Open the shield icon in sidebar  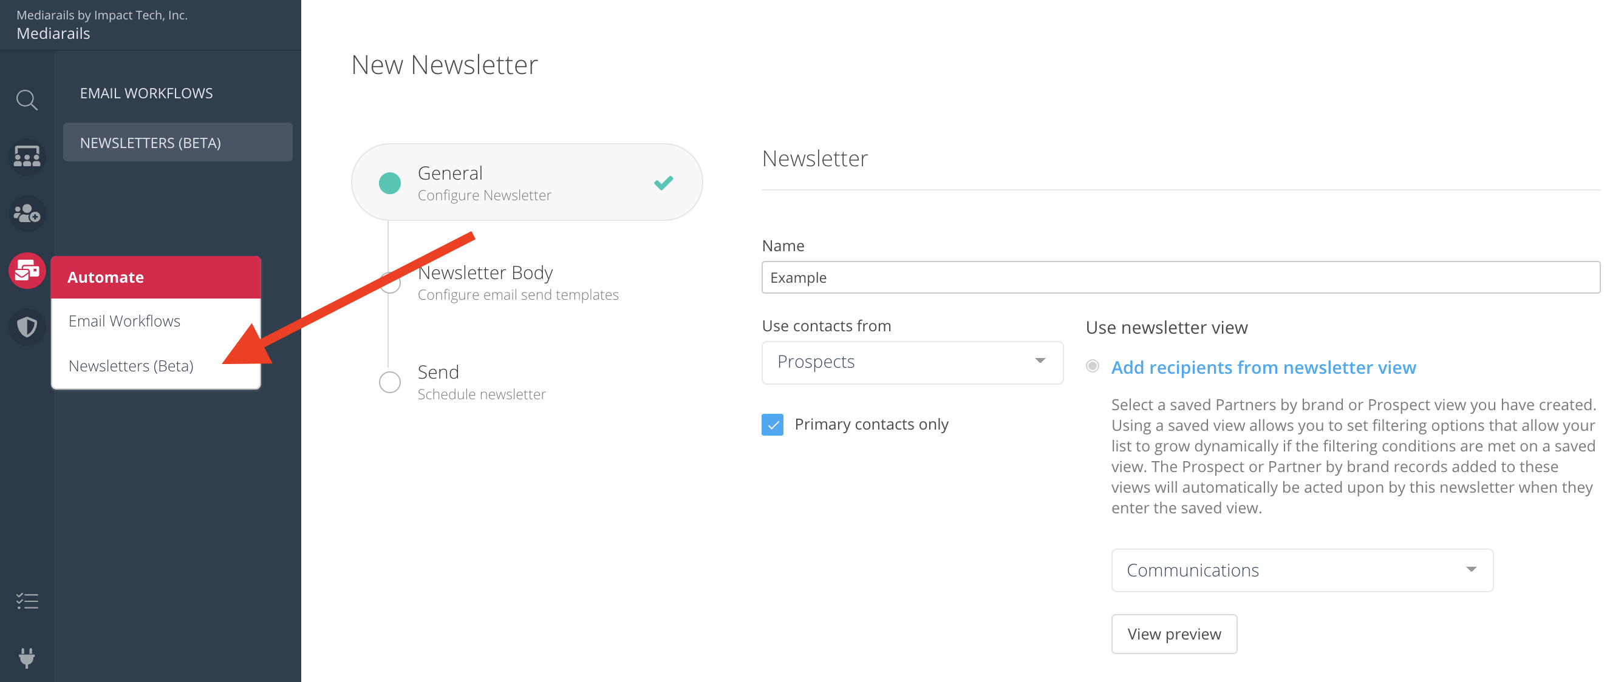(27, 327)
